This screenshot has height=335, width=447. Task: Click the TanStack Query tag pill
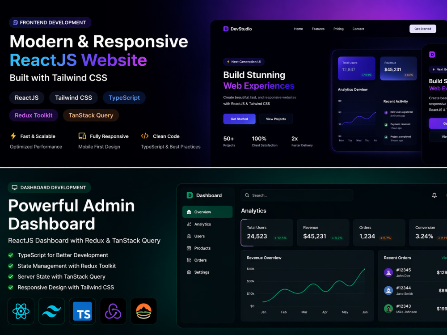(x=91, y=115)
